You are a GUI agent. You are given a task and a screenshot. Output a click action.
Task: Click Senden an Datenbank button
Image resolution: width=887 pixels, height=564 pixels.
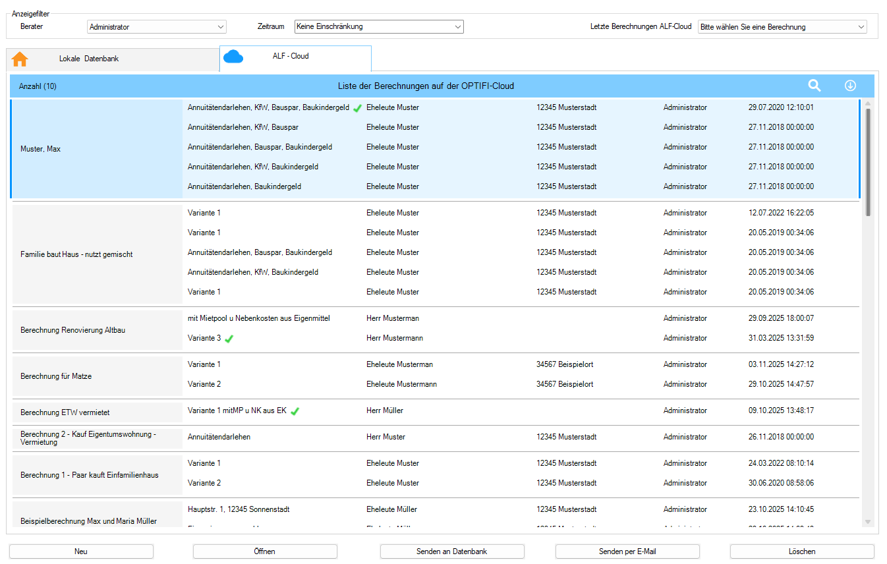tap(452, 551)
